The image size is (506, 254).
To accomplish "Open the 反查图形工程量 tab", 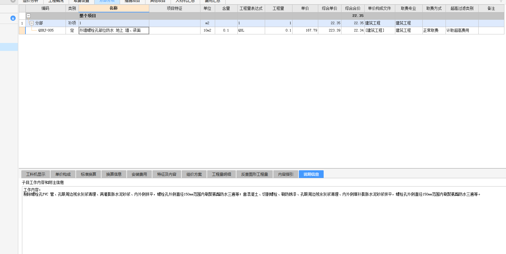I will (x=255, y=174).
